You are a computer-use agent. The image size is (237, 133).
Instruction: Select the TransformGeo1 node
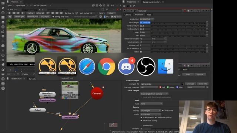click(47, 100)
